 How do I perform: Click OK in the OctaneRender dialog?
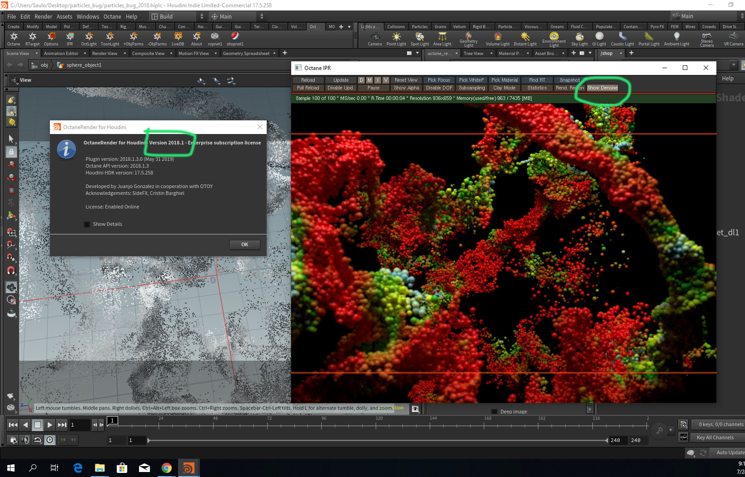[x=245, y=244]
